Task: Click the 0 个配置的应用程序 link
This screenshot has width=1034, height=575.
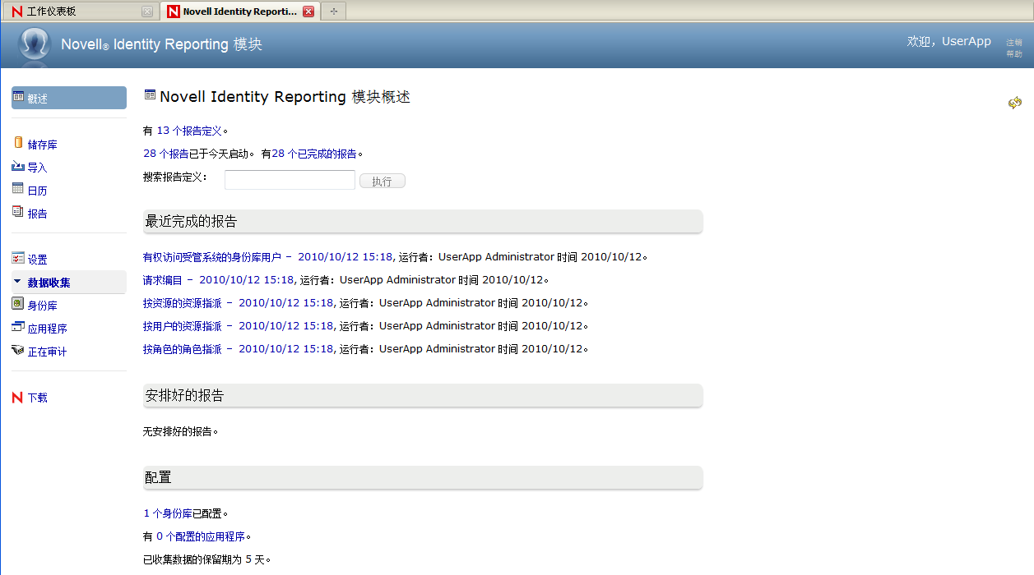Action: [201, 536]
